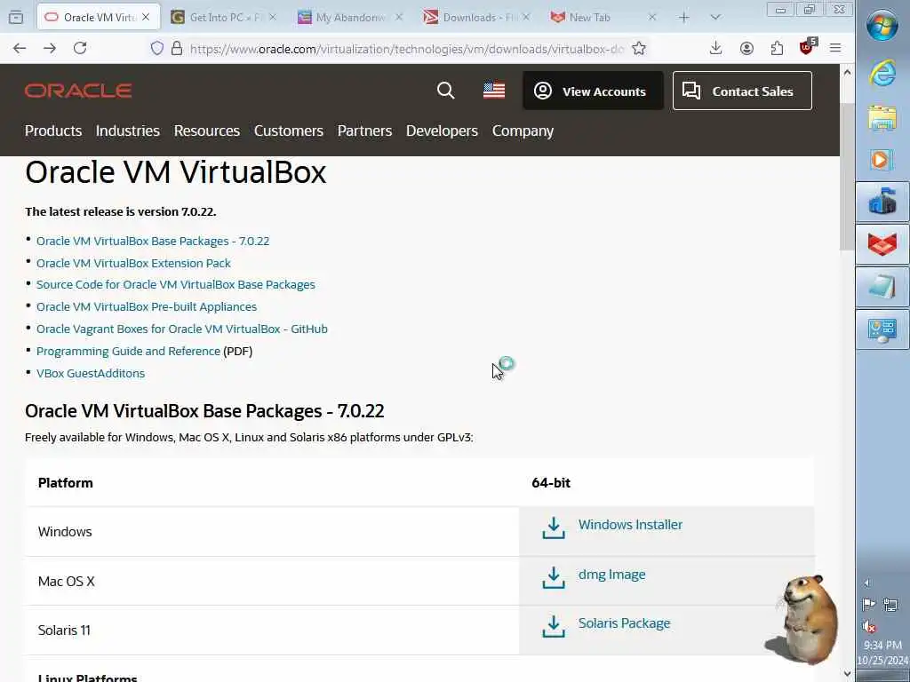The width and height of the screenshot is (910, 682).
Task: Open the Developers menu
Action: 442,131
